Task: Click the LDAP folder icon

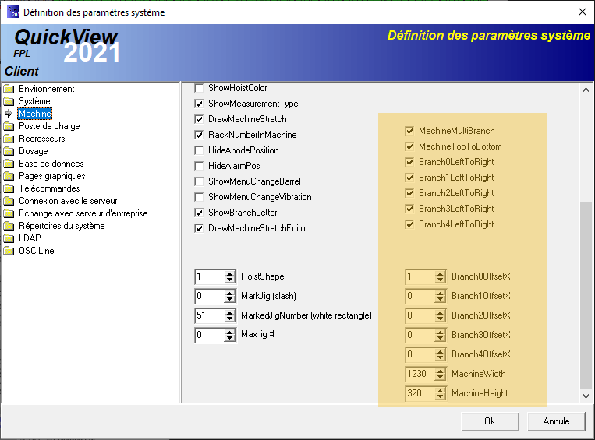Action: [x=9, y=239]
